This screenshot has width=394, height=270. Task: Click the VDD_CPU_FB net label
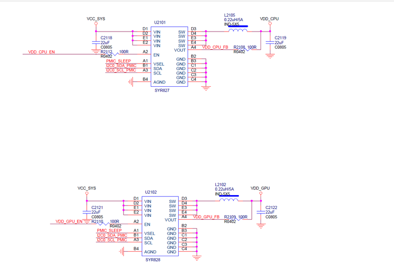[x=215, y=47]
